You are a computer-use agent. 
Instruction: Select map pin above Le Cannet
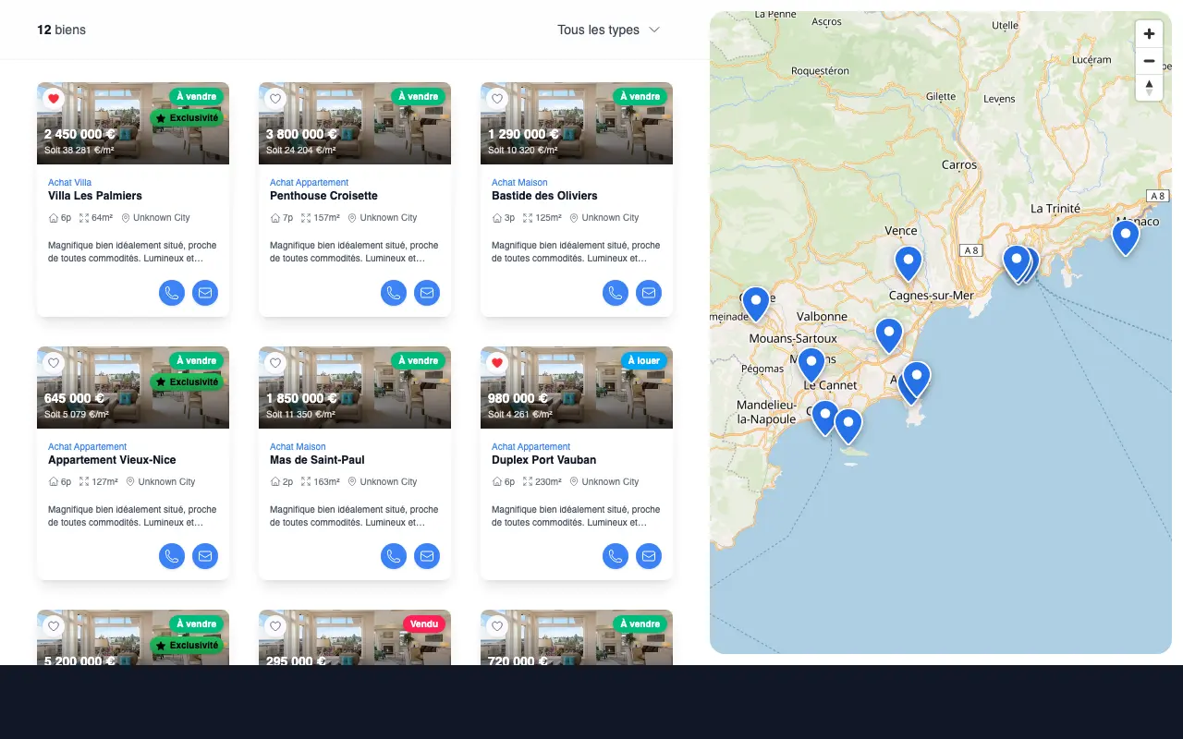[811, 365]
